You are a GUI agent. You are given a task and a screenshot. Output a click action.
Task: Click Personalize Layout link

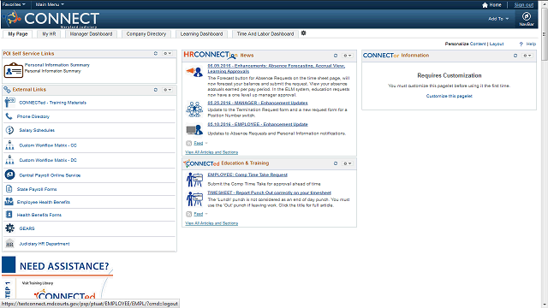[497, 44]
